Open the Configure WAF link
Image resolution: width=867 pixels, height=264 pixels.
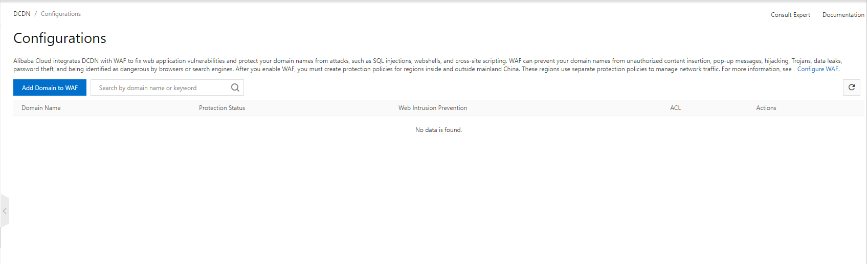point(817,69)
